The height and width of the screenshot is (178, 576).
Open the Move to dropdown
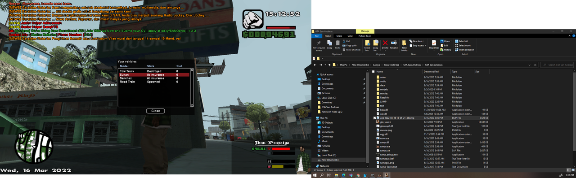[367, 46]
